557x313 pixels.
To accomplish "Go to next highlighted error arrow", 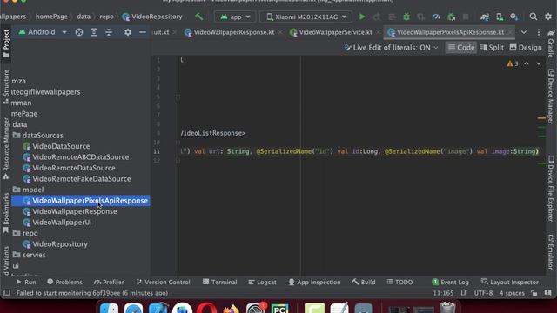I will click(539, 63).
